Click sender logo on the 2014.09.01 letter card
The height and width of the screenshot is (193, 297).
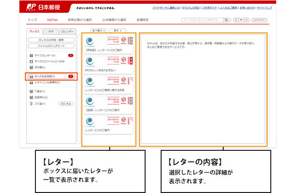point(90,122)
